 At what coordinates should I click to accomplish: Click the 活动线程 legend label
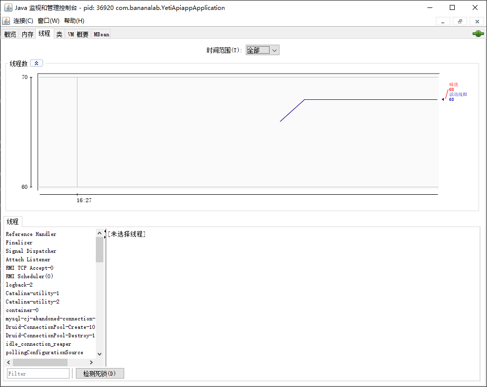pyautogui.click(x=458, y=94)
